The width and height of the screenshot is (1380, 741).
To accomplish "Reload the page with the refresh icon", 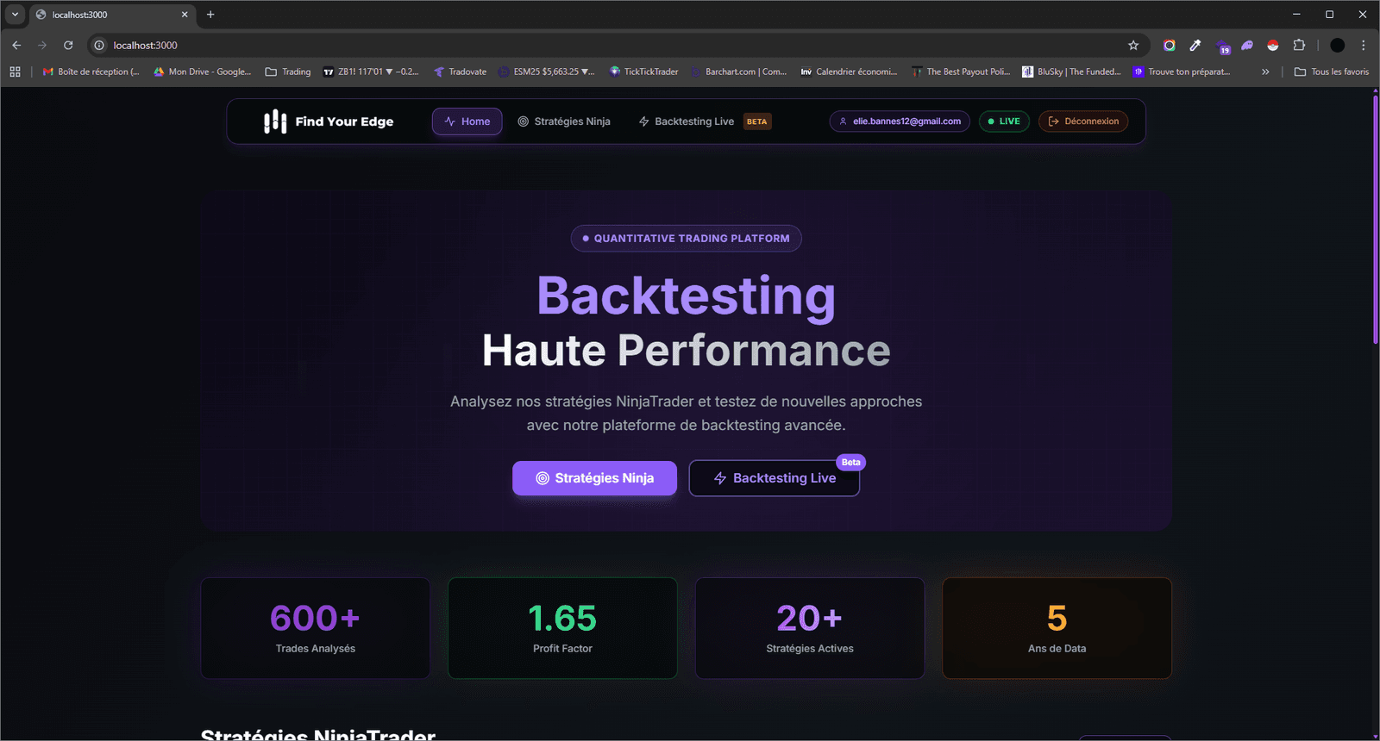I will pos(68,46).
